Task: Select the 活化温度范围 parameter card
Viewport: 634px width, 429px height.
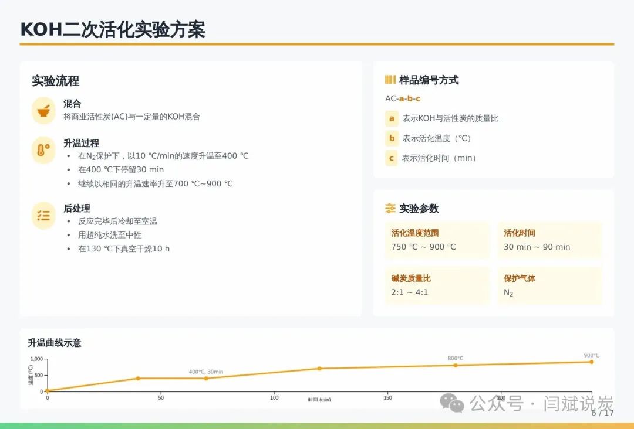Action: coord(437,240)
